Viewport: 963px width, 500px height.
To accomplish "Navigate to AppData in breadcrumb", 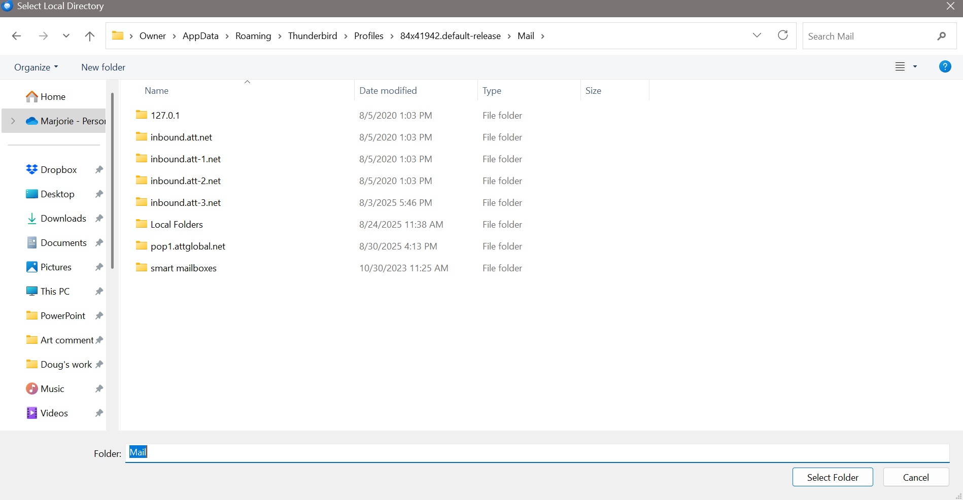I will [x=200, y=36].
